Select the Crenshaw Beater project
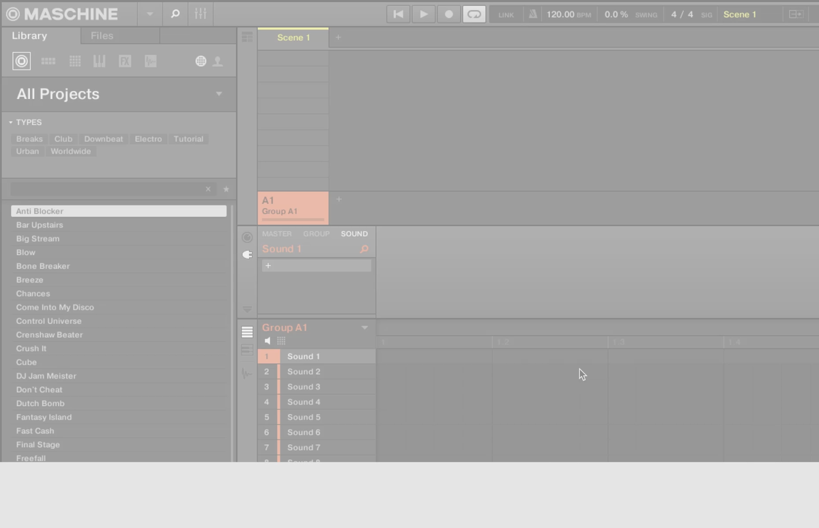Image resolution: width=819 pixels, height=528 pixels. pyautogui.click(x=119, y=335)
